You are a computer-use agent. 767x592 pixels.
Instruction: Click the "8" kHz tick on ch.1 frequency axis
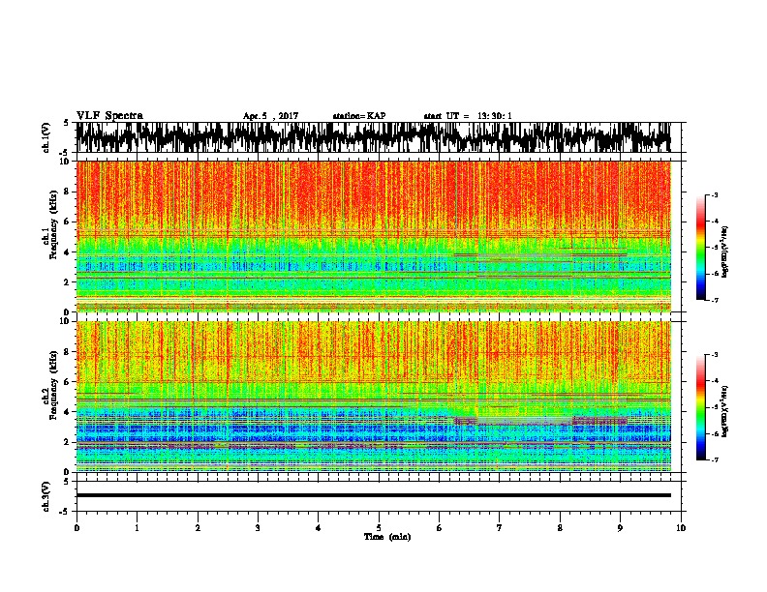click(68, 192)
